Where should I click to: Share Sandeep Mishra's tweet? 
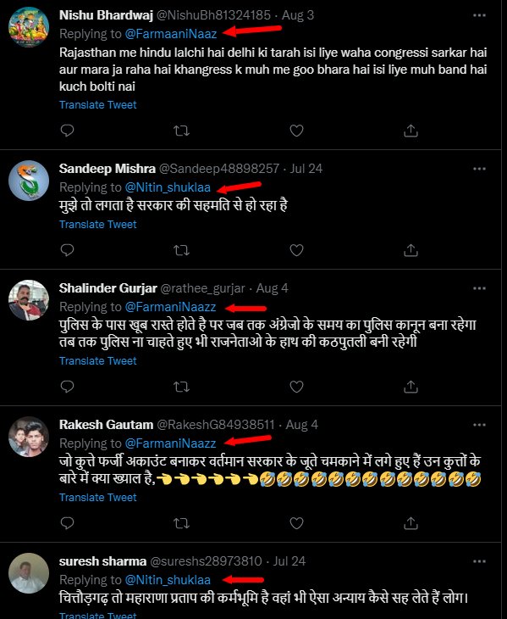(411, 250)
